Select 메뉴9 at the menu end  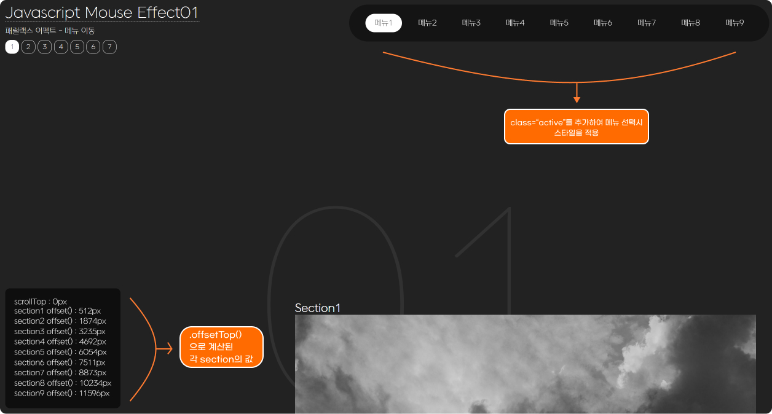[735, 23]
